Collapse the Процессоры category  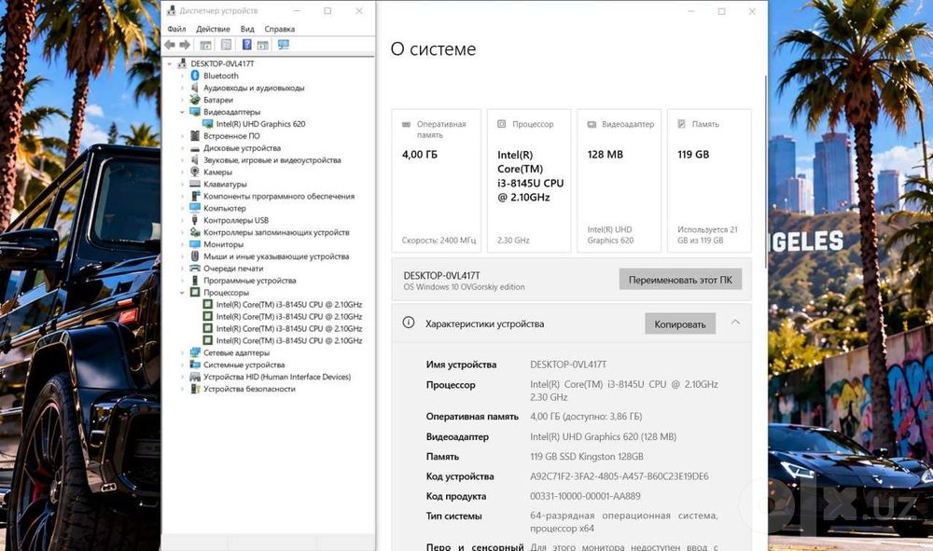pos(182,293)
